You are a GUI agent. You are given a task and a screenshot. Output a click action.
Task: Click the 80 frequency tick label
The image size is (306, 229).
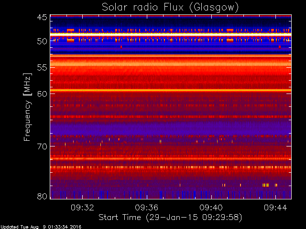(42, 196)
